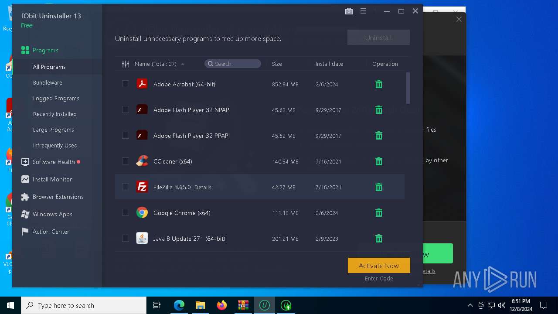Check the Google Chrome (x64) checkbox
Screen dimensions: 558x314
[126, 212]
